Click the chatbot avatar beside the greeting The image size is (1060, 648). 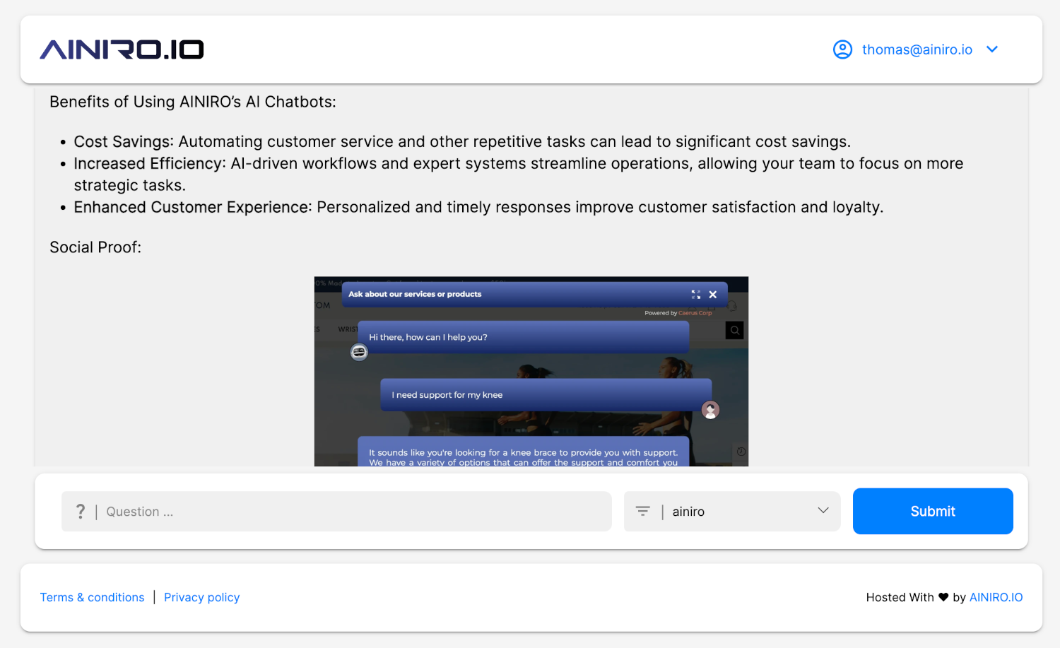point(359,352)
